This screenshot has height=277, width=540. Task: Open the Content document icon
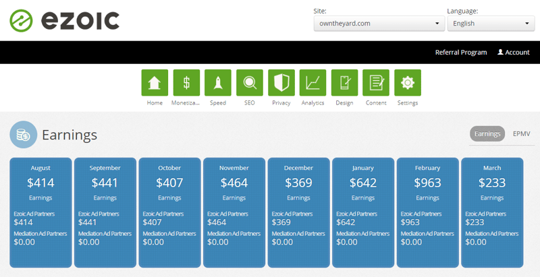coord(376,83)
